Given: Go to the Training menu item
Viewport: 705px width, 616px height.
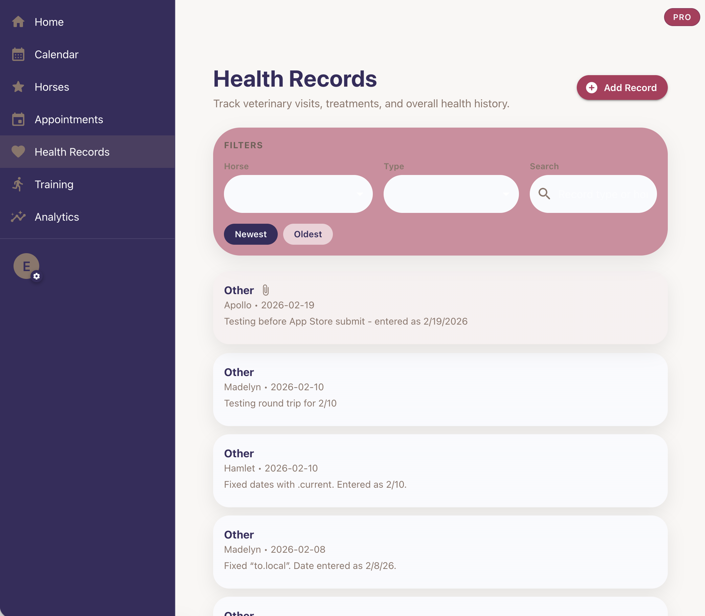Looking at the screenshot, I should (x=54, y=184).
